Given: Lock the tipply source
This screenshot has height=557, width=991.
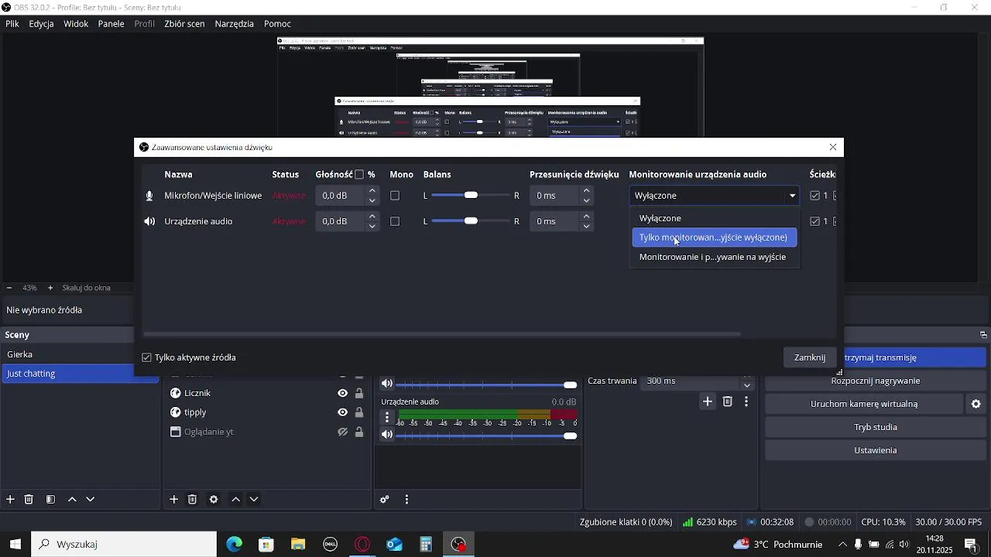Looking at the screenshot, I should 359,412.
